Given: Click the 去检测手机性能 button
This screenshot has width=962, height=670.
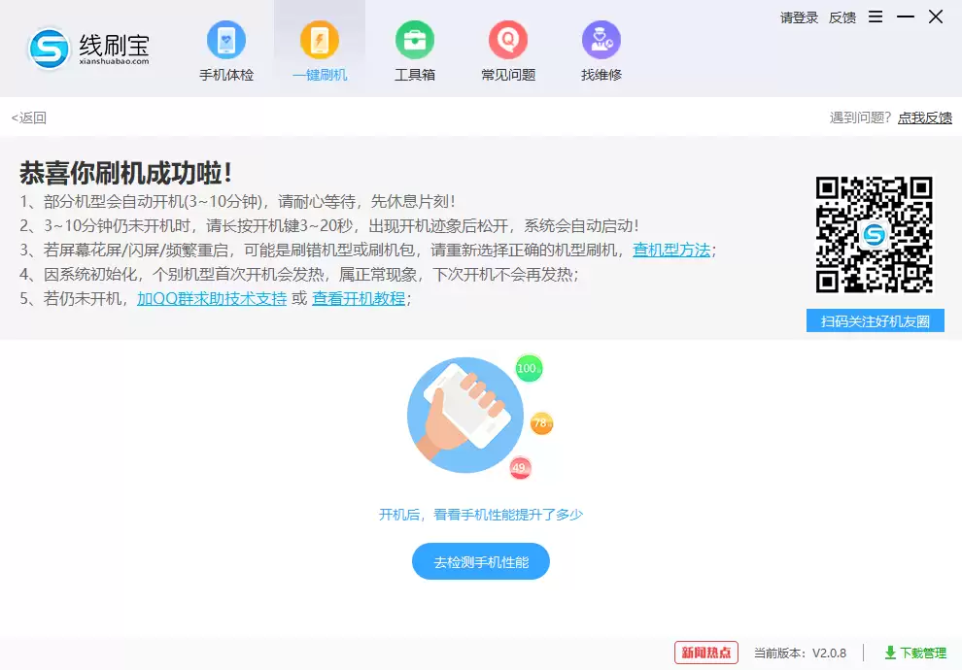Looking at the screenshot, I should 480,561.
